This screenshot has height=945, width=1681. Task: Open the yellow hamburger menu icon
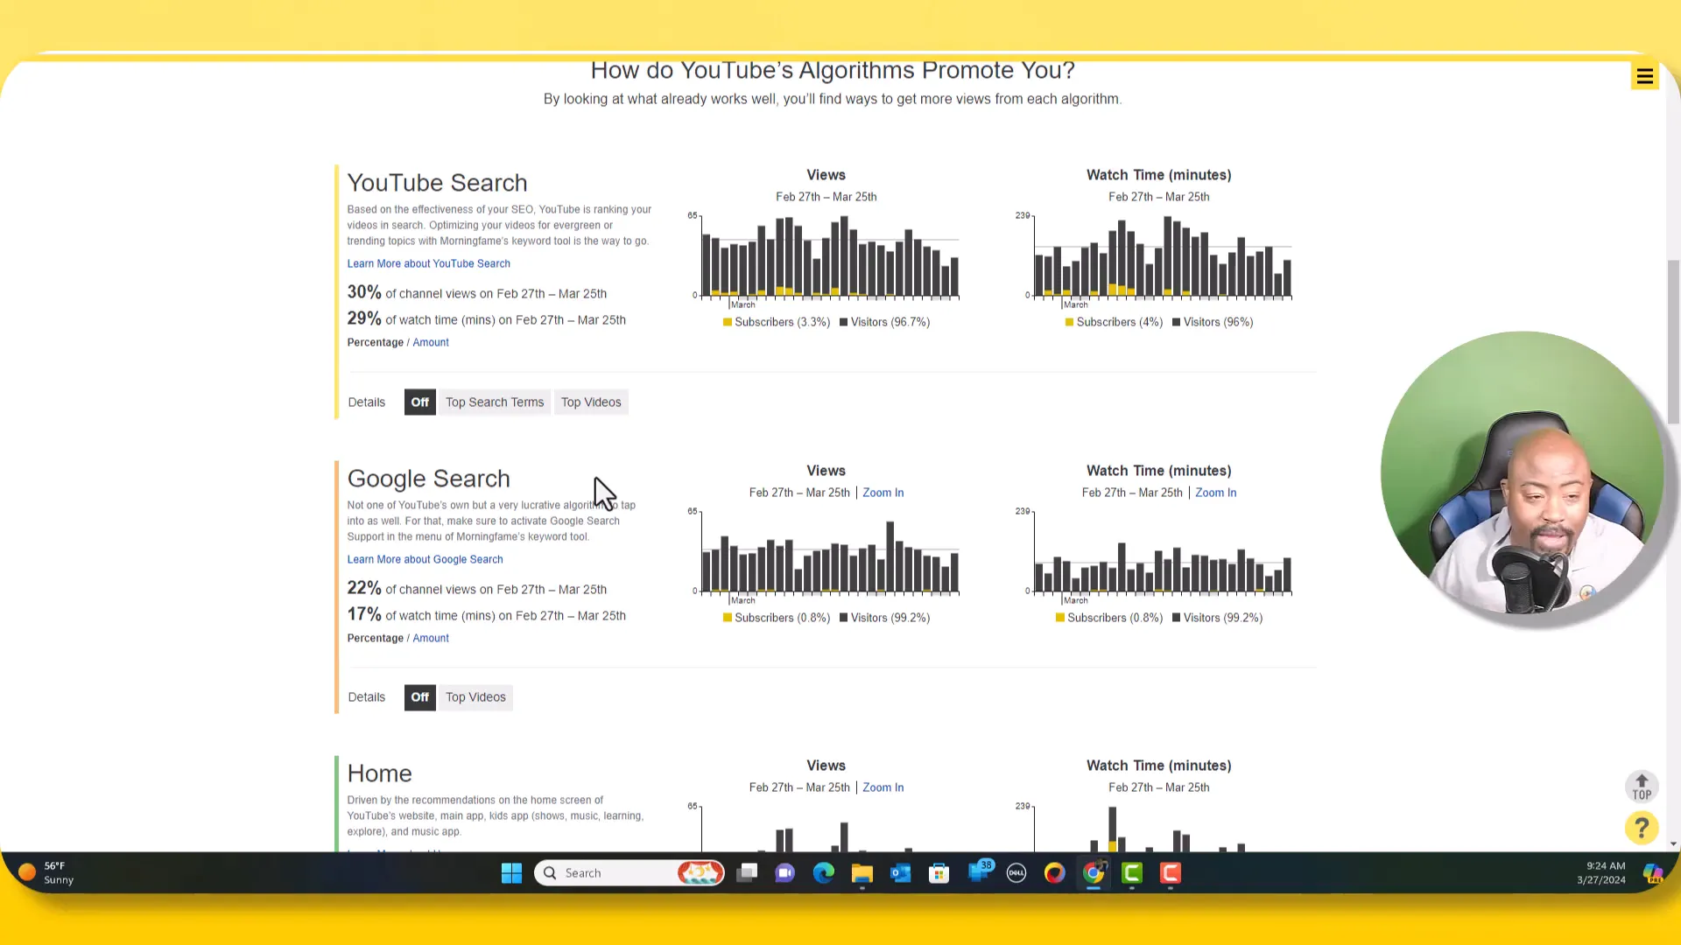(x=1644, y=77)
